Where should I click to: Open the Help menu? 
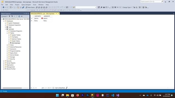point(47,5)
